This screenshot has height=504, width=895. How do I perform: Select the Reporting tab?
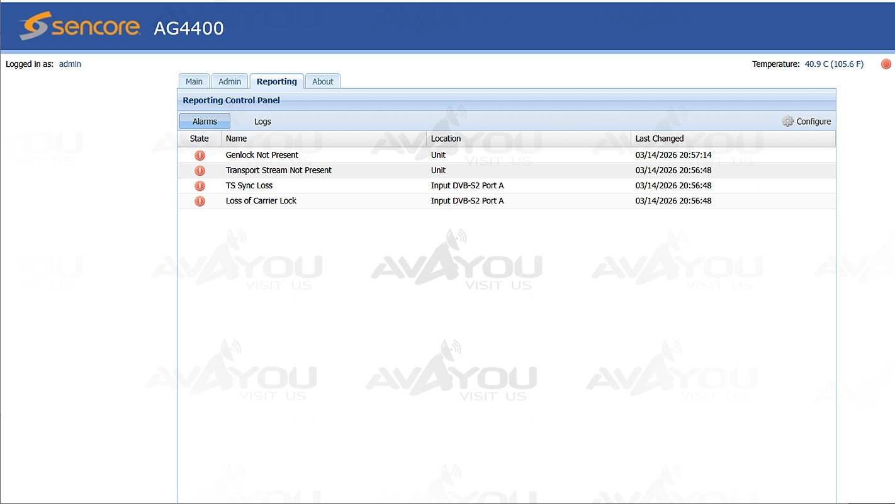pyautogui.click(x=277, y=81)
